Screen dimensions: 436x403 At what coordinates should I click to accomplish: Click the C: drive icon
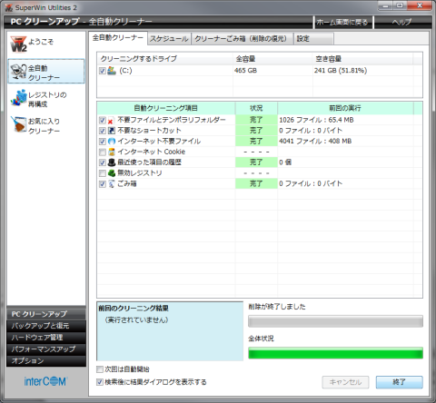(112, 71)
